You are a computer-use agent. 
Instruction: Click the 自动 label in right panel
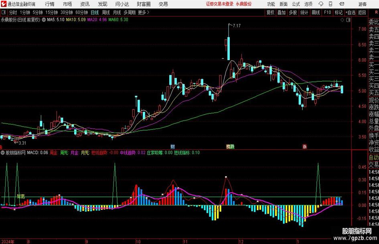point(374,157)
